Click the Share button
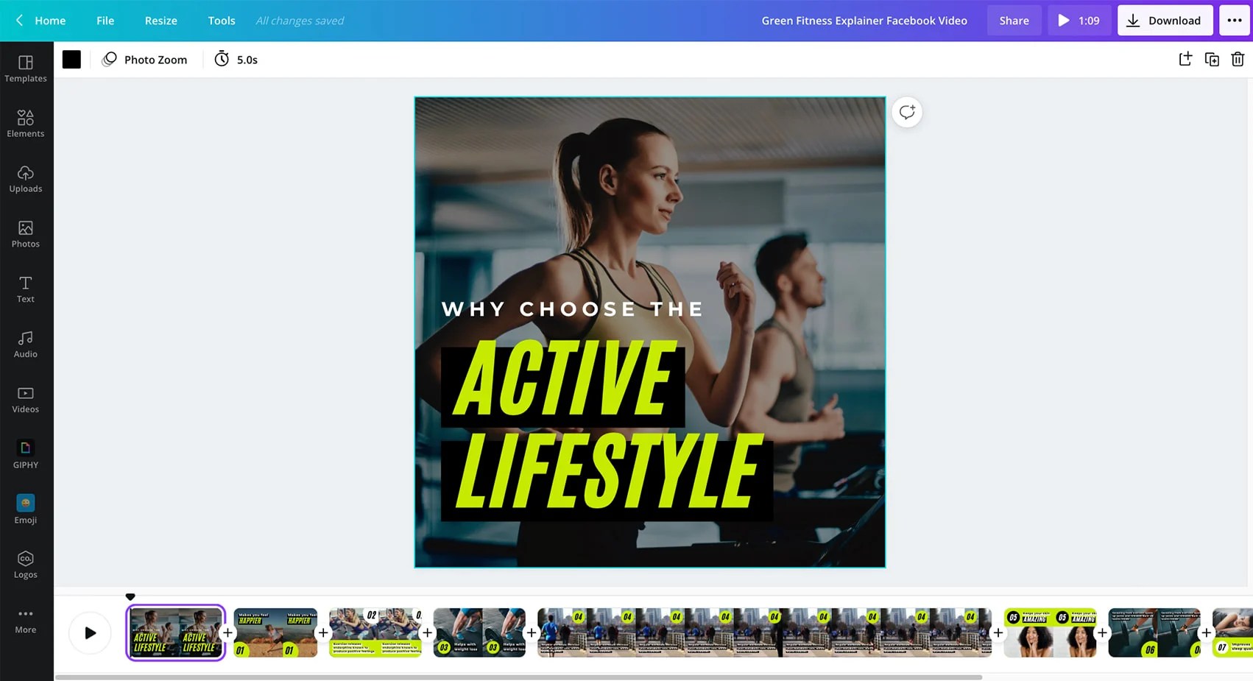Viewport: 1253px width, 681px height. (x=1014, y=20)
